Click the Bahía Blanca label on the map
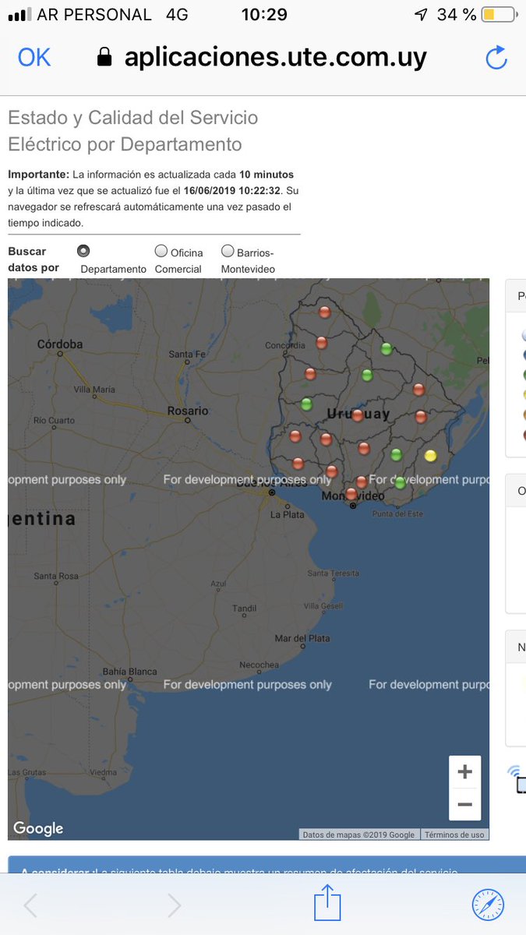 [129, 671]
